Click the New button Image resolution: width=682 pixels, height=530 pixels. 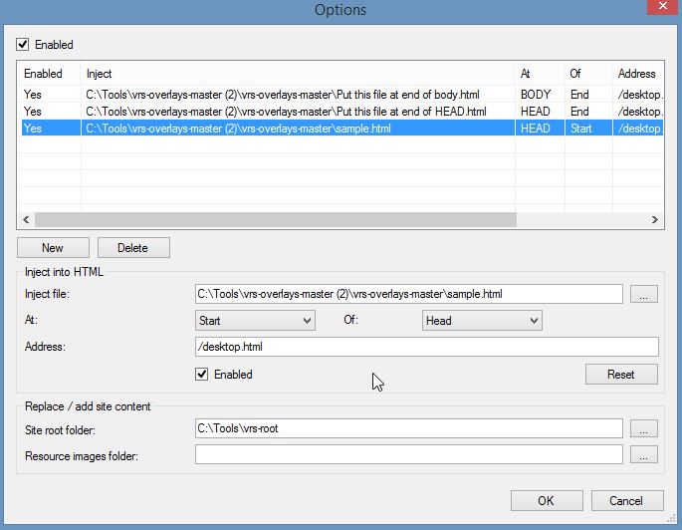point(53,248)
